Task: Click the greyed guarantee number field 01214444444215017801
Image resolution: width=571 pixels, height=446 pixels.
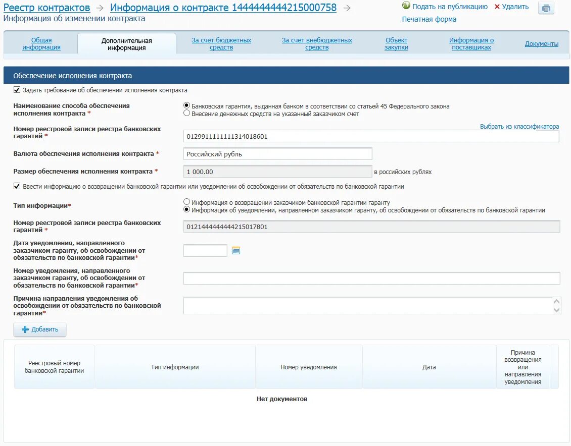Action: click(371, 227)
